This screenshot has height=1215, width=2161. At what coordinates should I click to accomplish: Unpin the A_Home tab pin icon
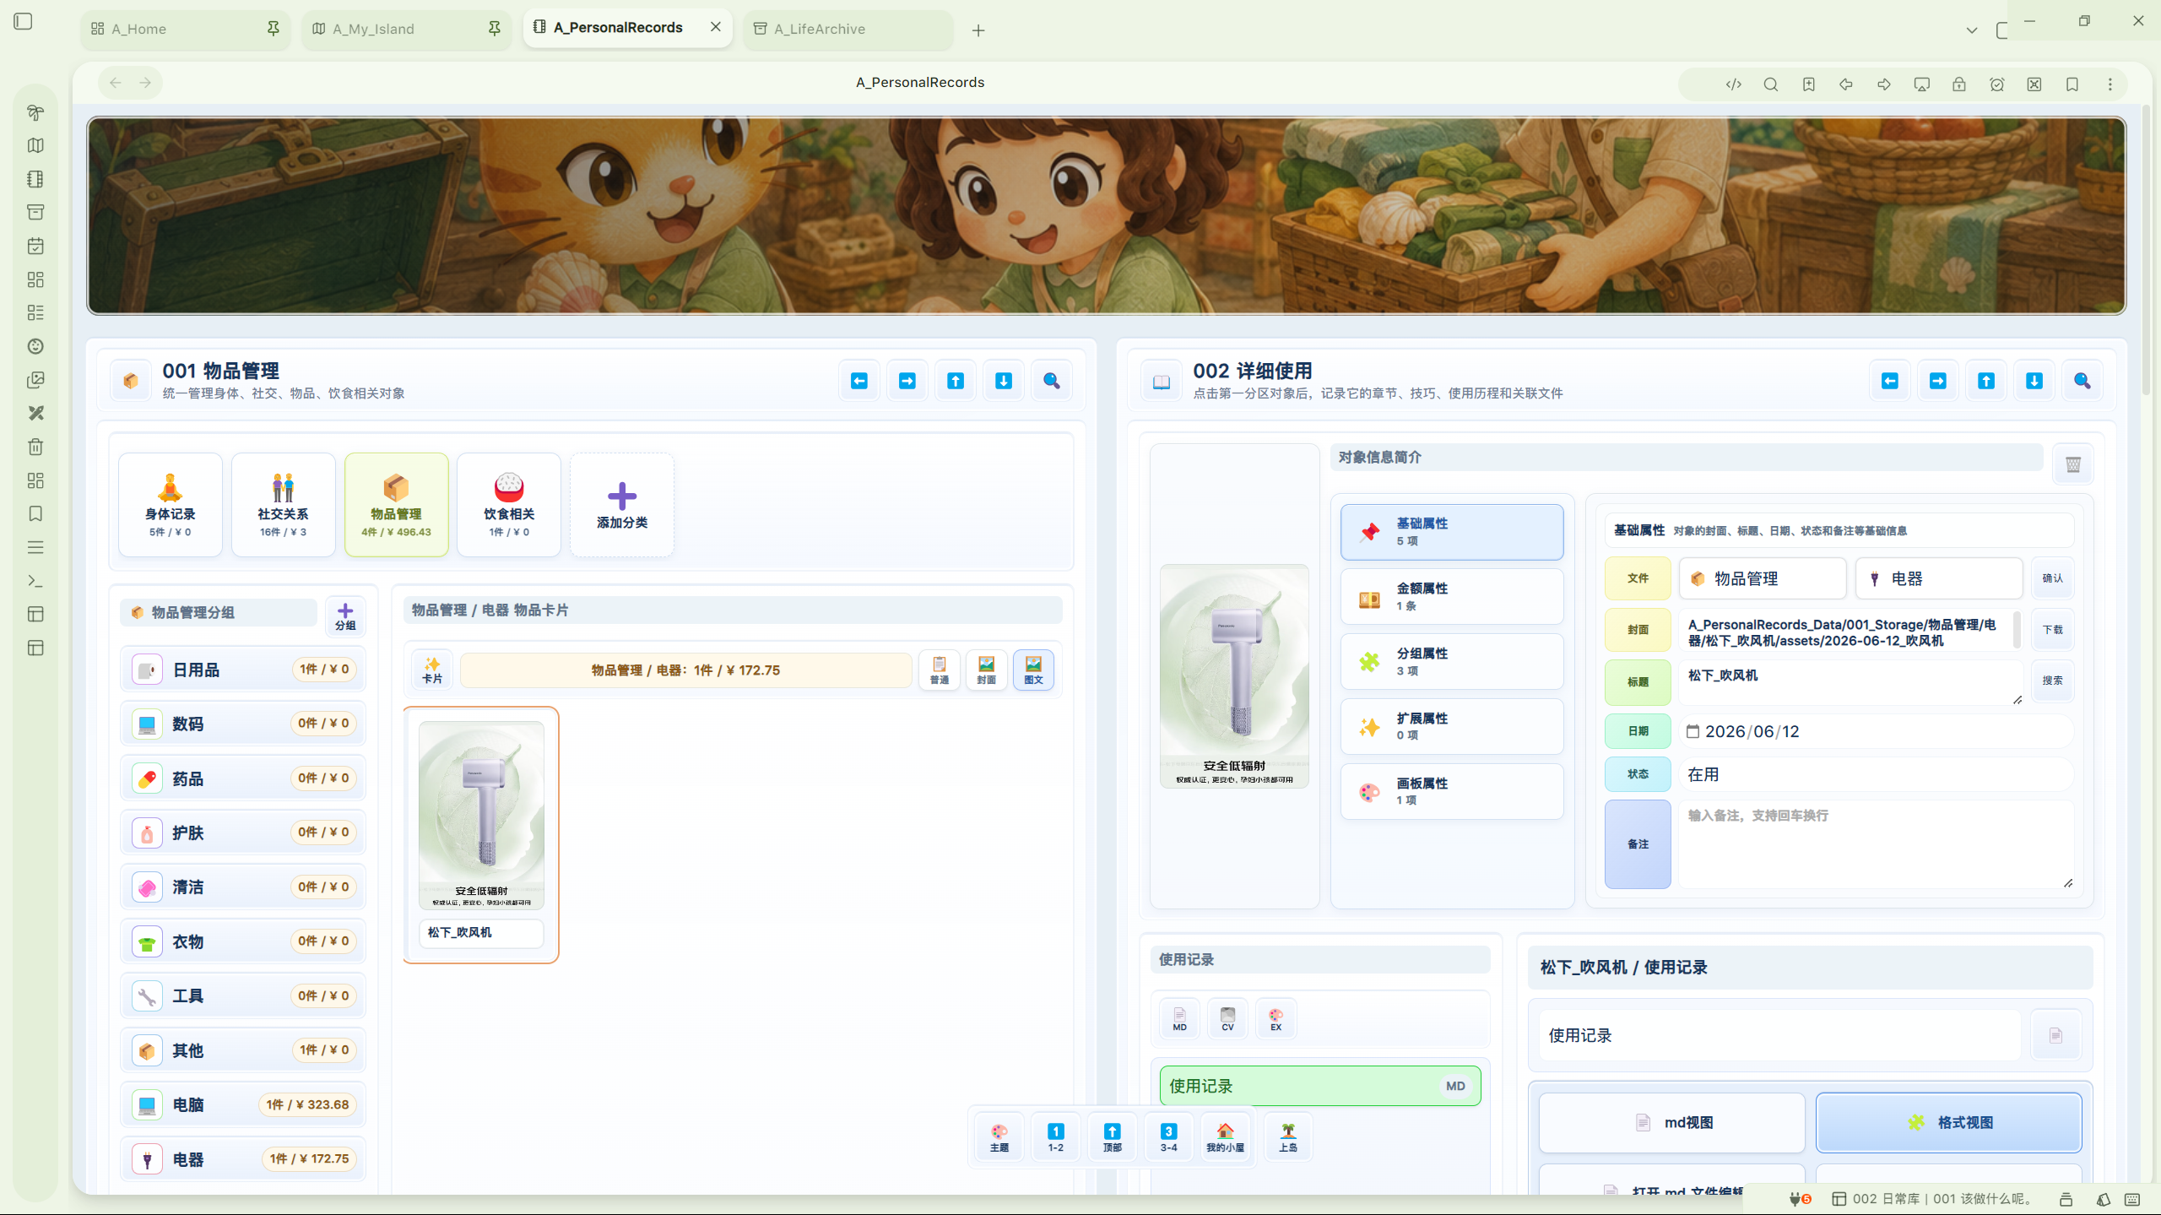273,29
